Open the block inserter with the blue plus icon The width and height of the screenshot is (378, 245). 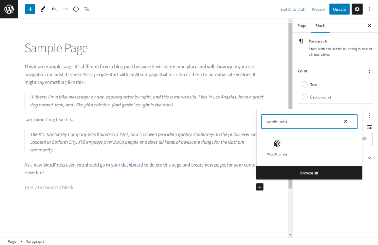(30, 9)
